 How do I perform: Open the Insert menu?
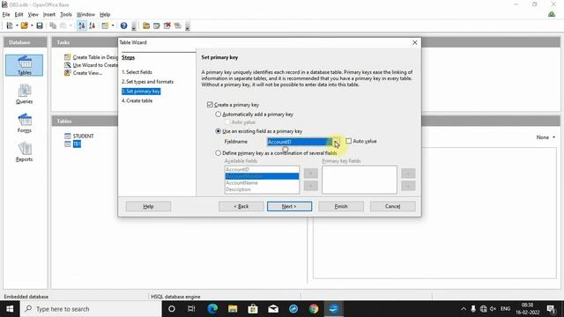(49, 14)
